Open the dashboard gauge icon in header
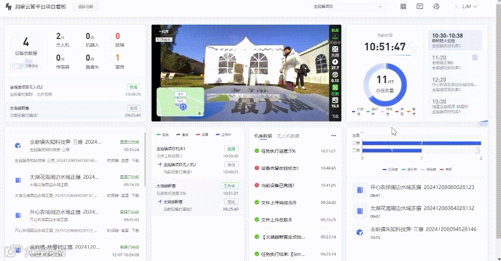This screenshot has width=501, height=261. point(436,6)
